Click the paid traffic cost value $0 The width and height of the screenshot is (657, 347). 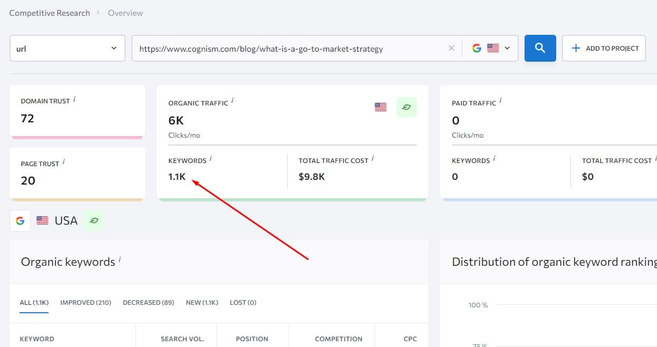tap(588, 177)
